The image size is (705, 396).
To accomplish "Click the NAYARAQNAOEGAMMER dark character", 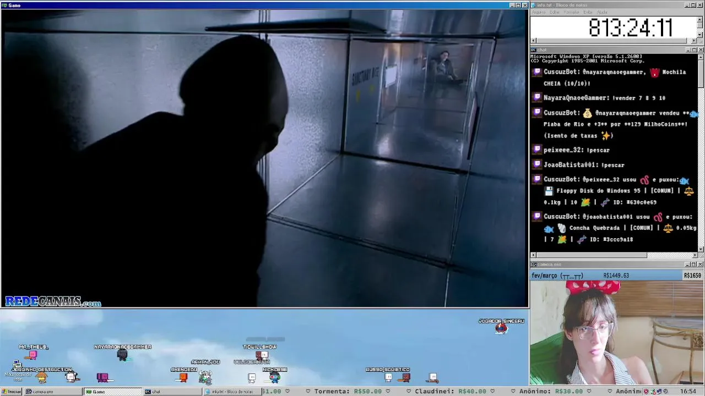I will pyautogui.click(x=122, y=355).
